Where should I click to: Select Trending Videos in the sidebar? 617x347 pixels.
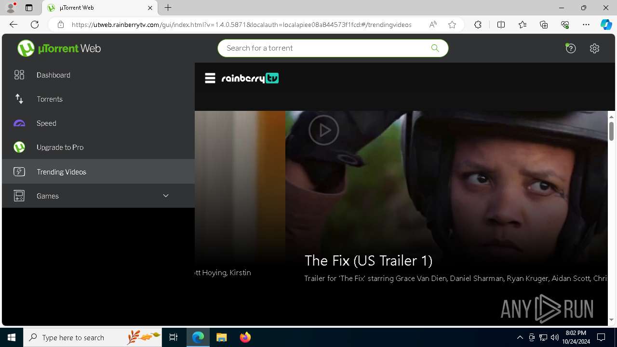[x=98, y=172]
